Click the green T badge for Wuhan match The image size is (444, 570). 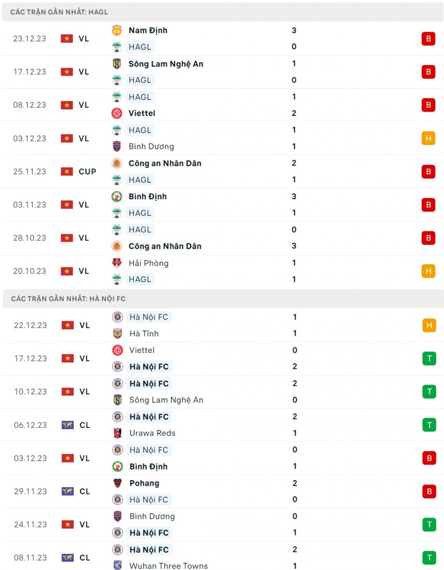[428, 557]
